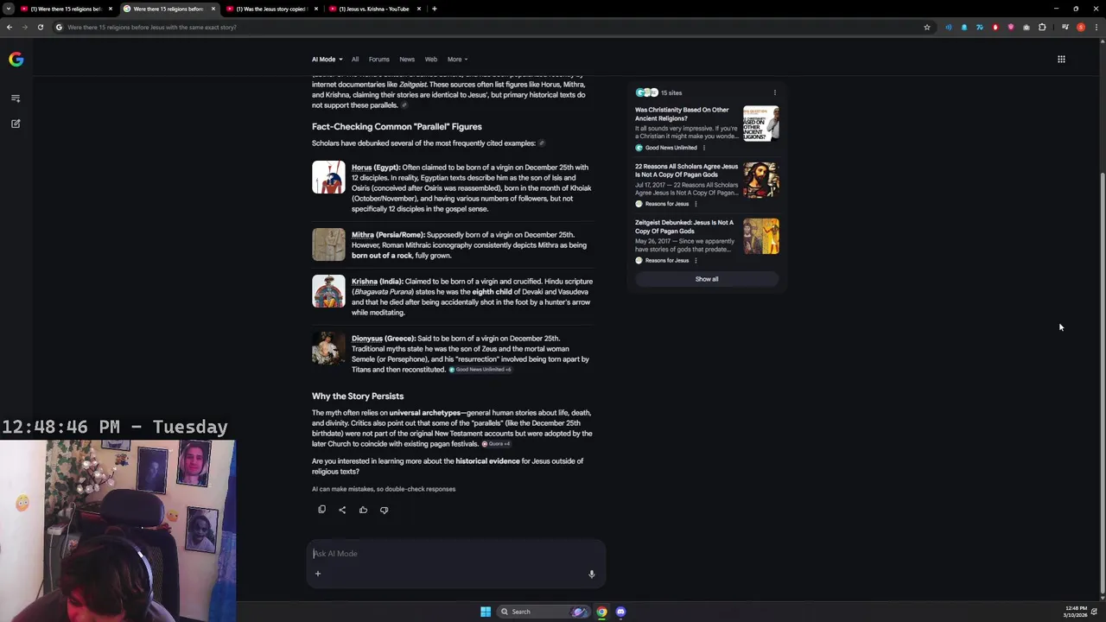
Task: Switch to Was the Jesus story copied tab
Action: [271, 9]
